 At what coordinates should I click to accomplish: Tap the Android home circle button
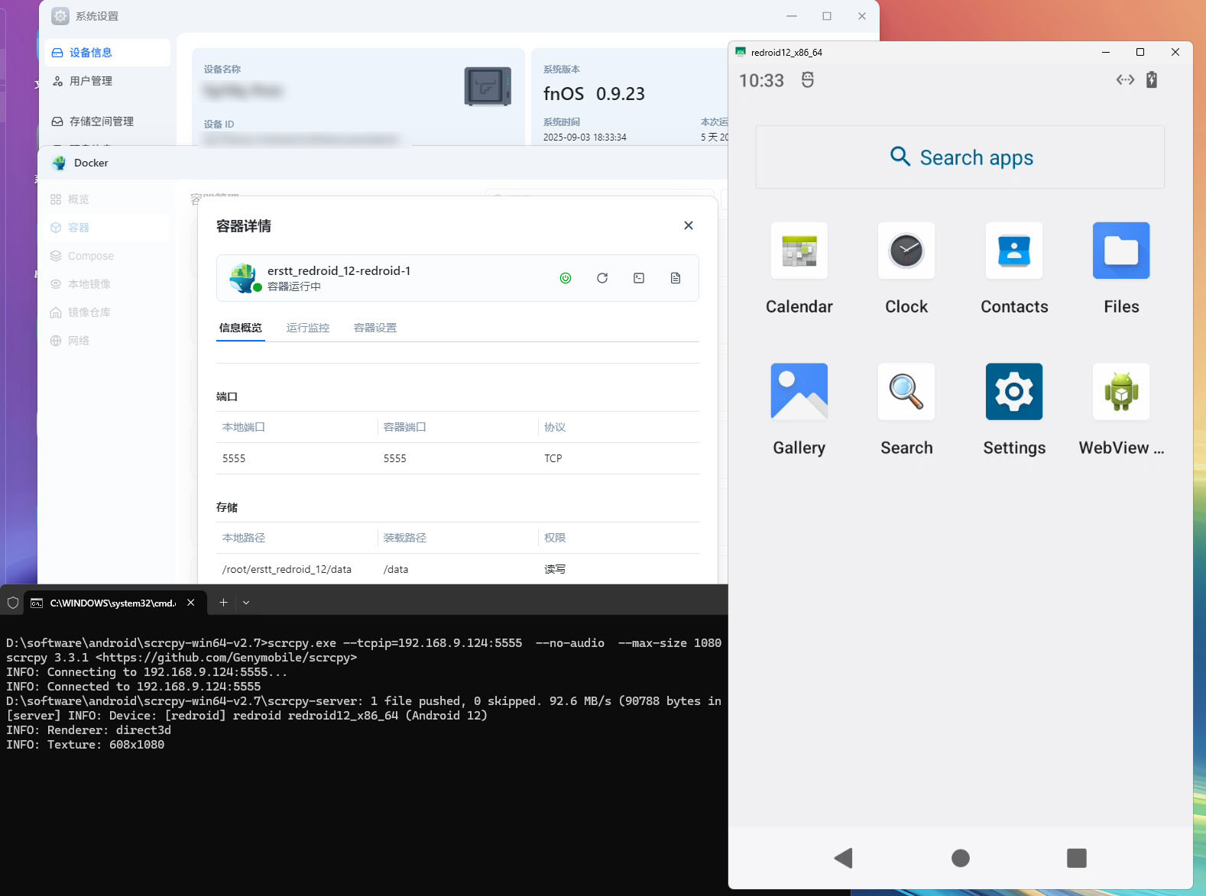tap(960, 858)
